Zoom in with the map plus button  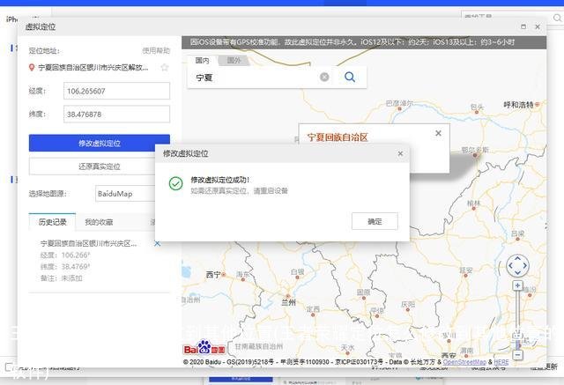click(517, 285)
